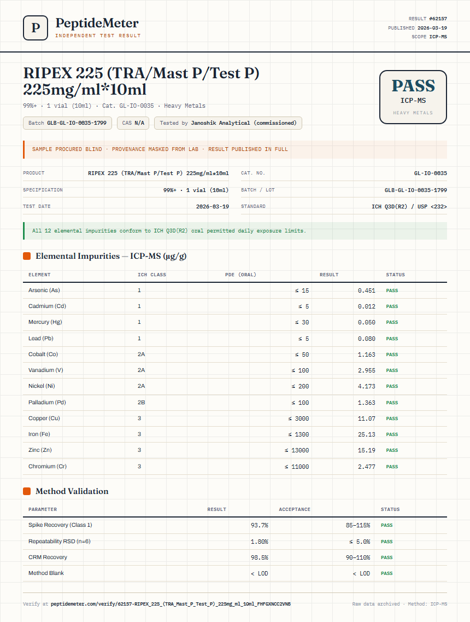The image size is (470, 622).
Task: Click the PDE (ORAL) column header
Action: tap(240, 275)
